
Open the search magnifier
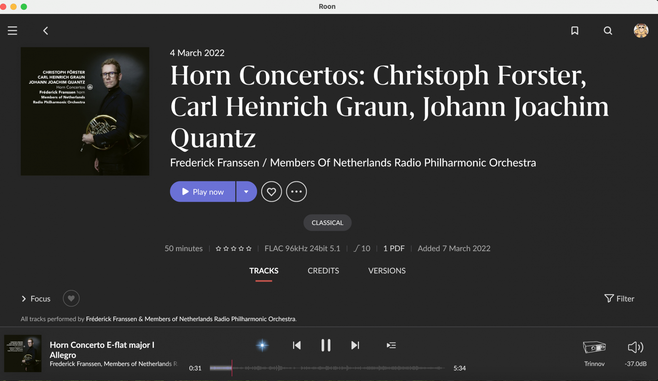click(608, 31)
